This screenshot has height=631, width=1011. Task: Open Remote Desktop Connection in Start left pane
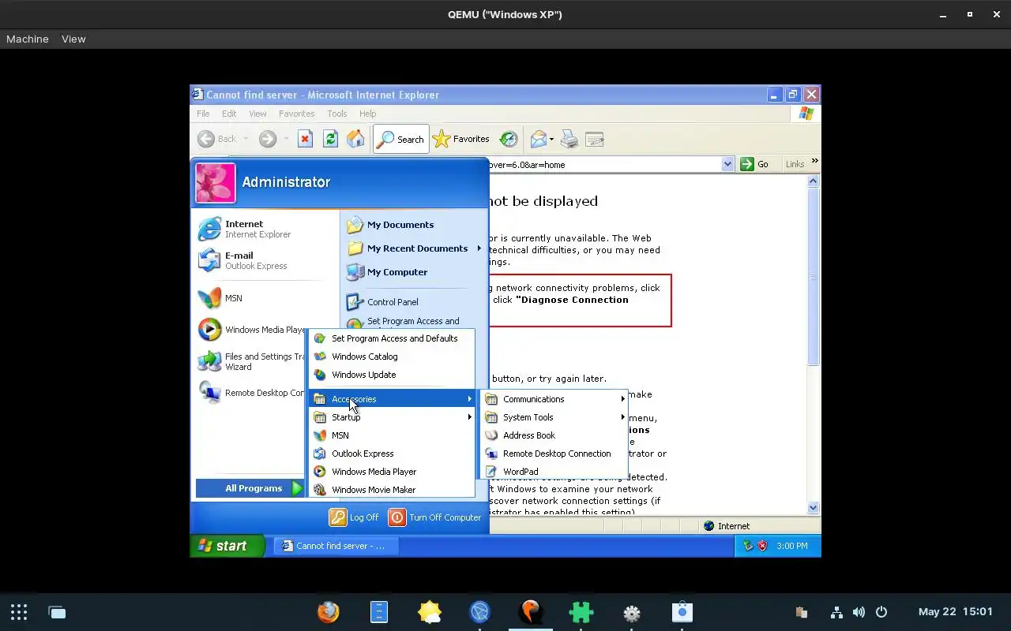251,393
